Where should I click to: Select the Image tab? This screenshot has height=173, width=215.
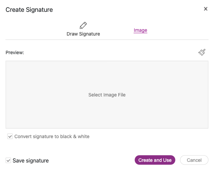[140, 30]
